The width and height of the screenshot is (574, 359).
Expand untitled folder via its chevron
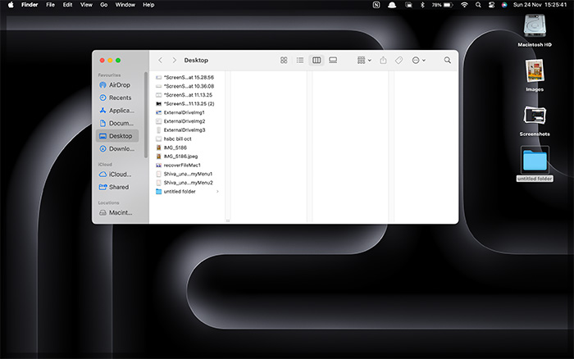(217, 192)
